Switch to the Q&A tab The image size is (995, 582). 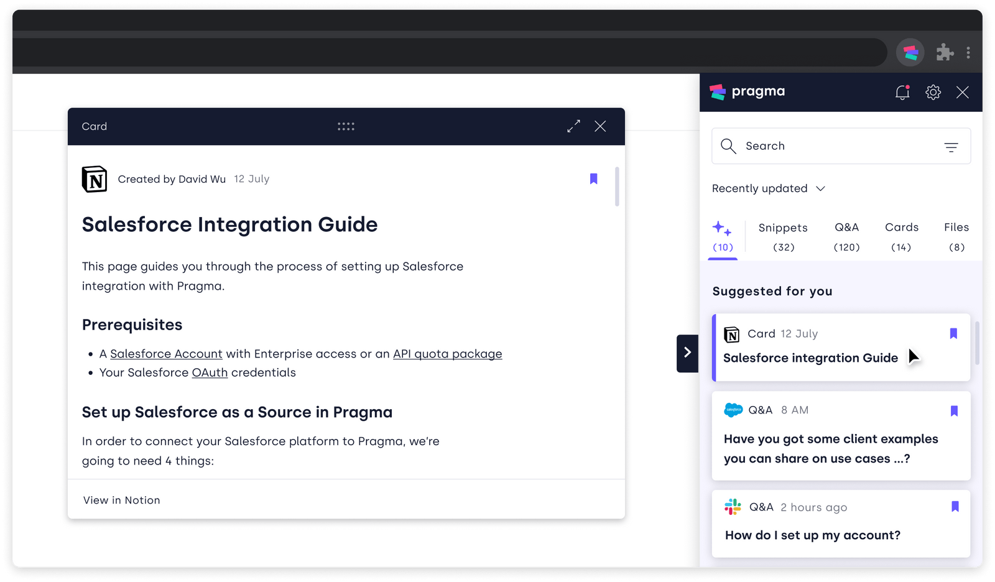846,237
